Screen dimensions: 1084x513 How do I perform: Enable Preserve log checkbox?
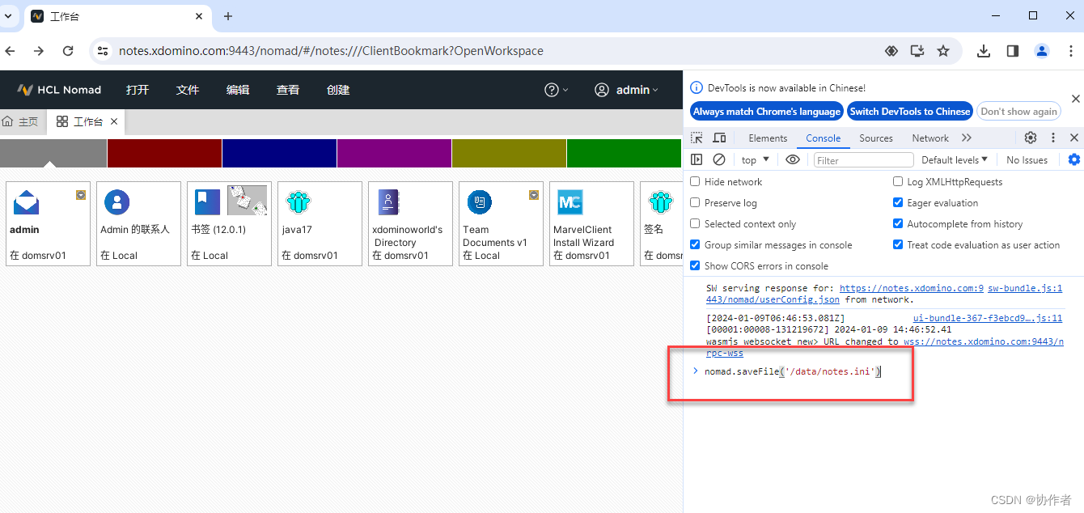pos(695,203)
